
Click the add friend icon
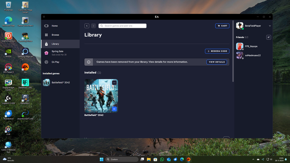[x=268, y=37]
